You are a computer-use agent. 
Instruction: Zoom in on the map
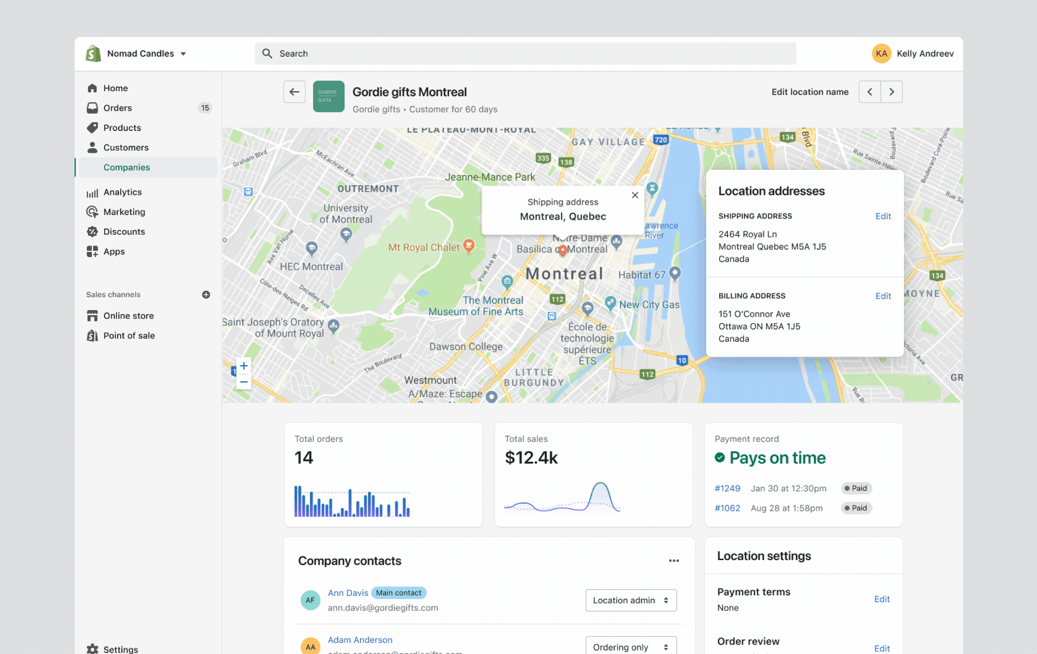coord(244,366)
